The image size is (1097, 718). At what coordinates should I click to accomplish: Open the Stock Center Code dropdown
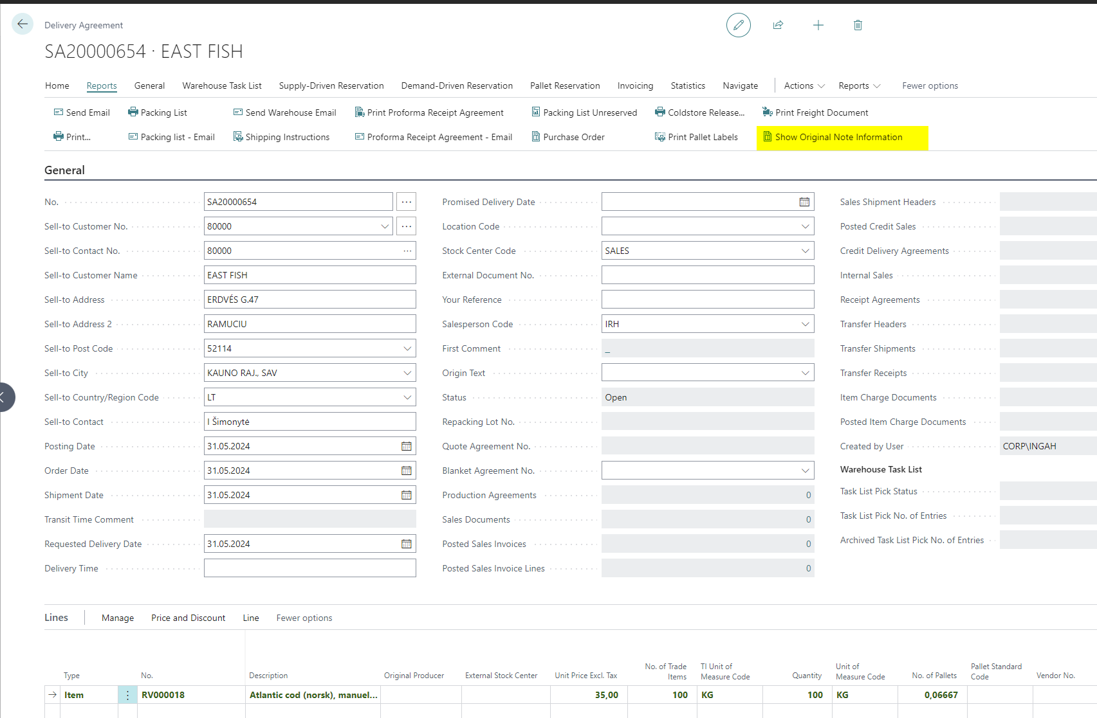click(x=805, y=251)
